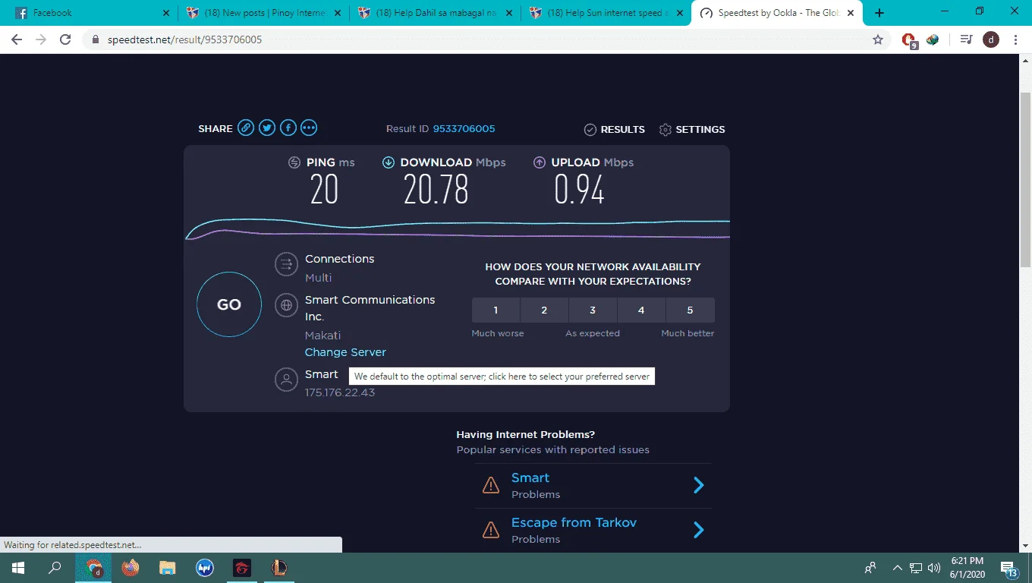
Task: Click warning icon beside Escape from Tarkov
Action: point(491,530)
